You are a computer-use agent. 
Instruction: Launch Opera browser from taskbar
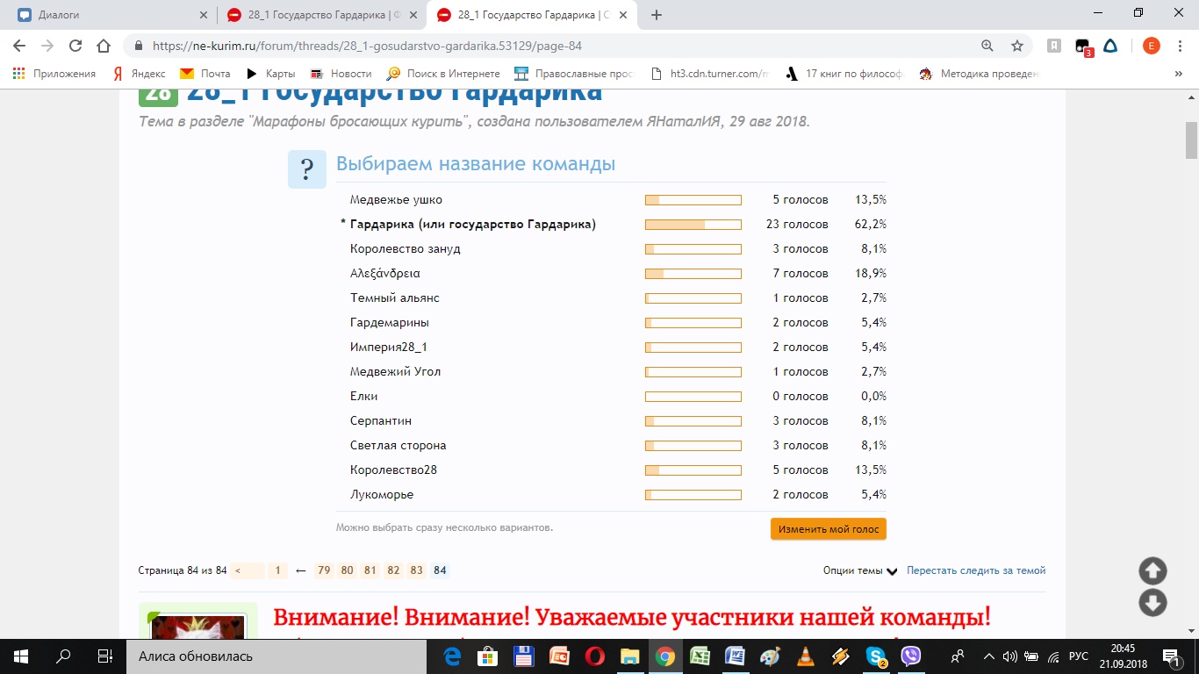(x=594, y=656)
